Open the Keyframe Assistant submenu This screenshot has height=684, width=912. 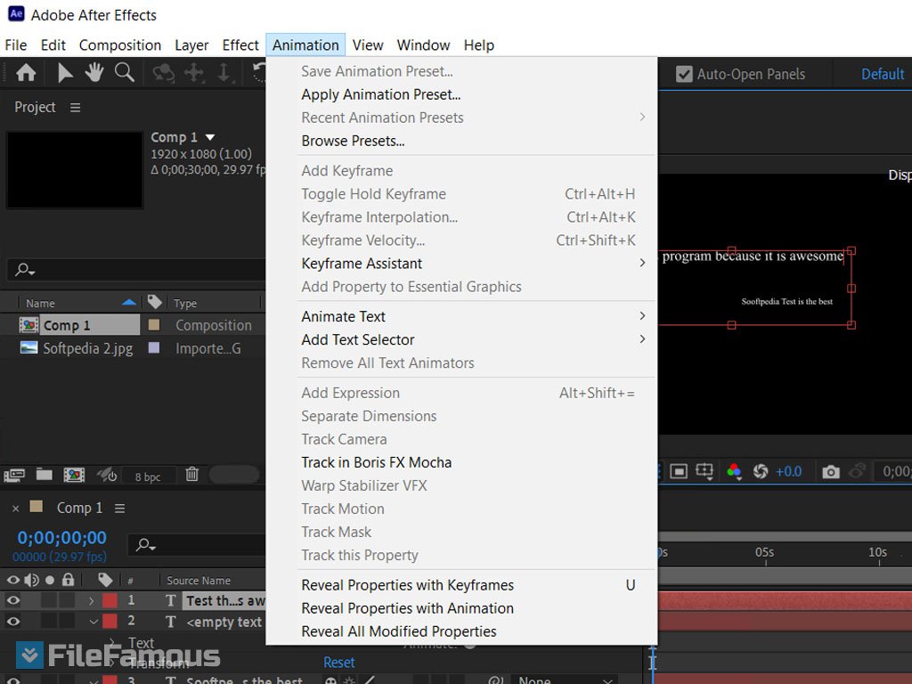[x=473, y=264]
